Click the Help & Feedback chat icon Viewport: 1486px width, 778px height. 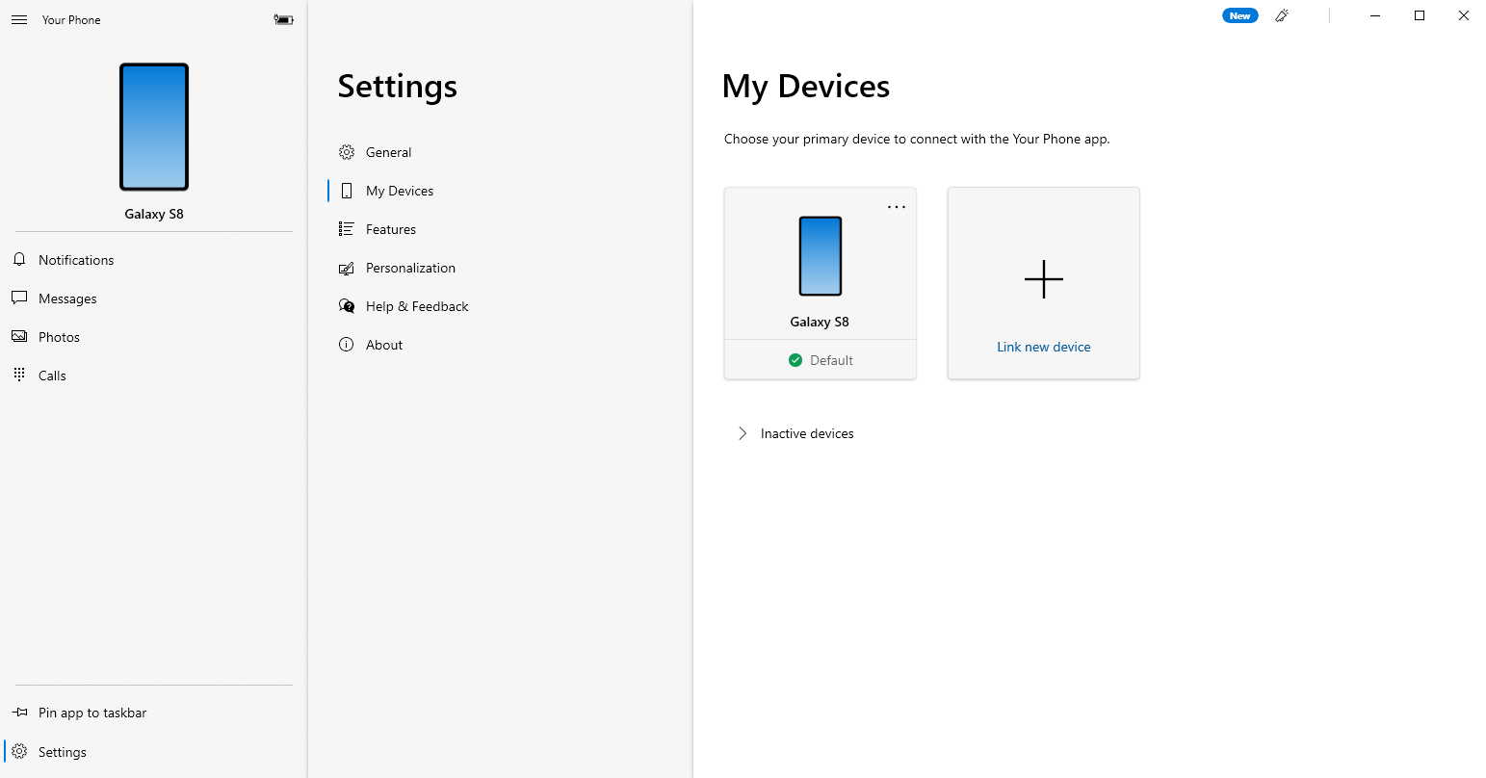point(347,306)
